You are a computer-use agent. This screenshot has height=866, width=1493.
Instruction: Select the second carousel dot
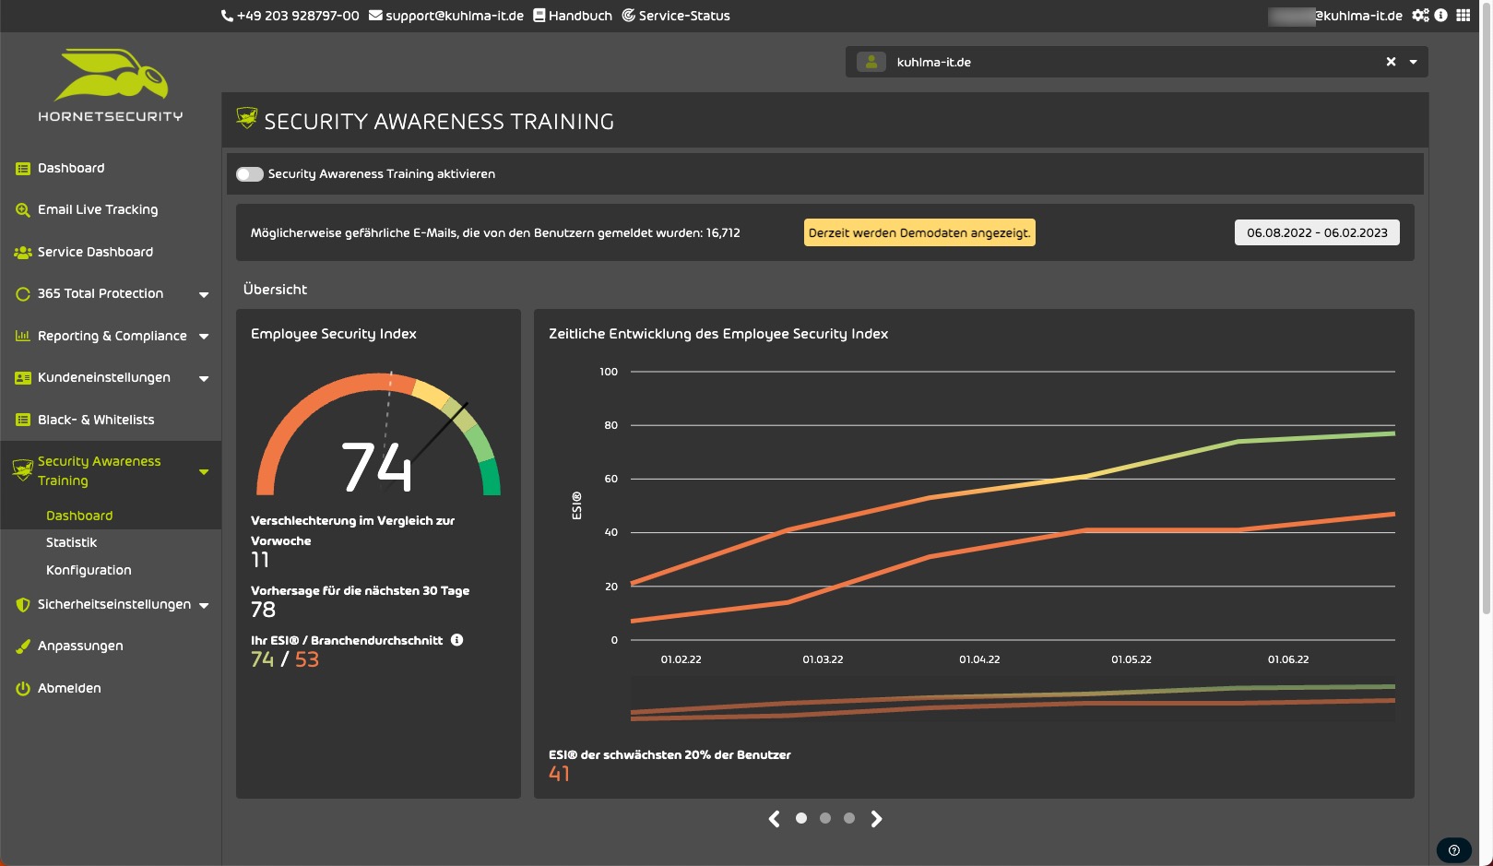click(825, 818)
